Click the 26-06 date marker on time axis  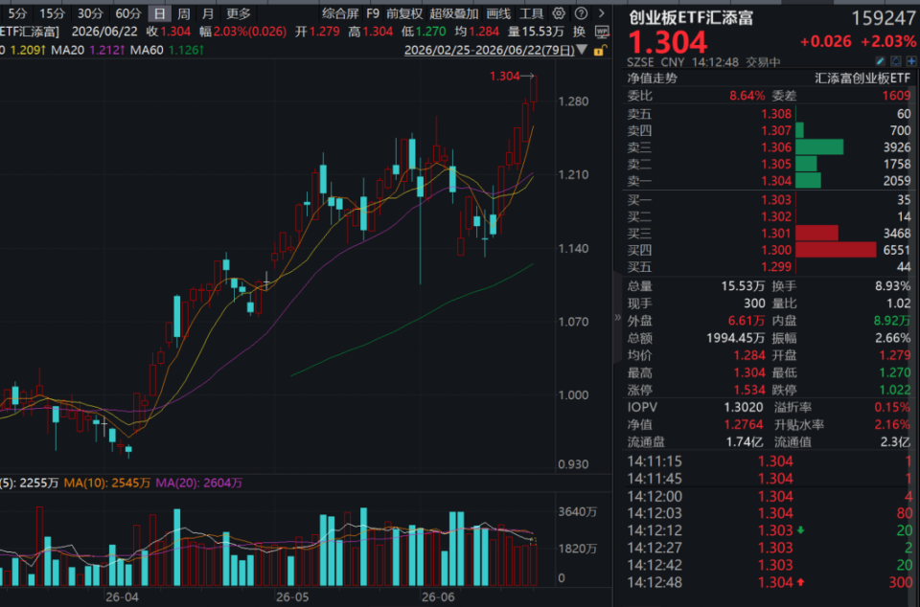[x=438, y=597]
